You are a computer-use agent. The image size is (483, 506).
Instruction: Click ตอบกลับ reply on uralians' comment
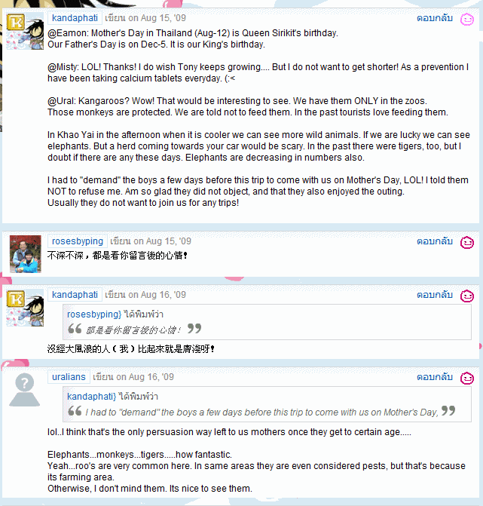pos(435,377)
